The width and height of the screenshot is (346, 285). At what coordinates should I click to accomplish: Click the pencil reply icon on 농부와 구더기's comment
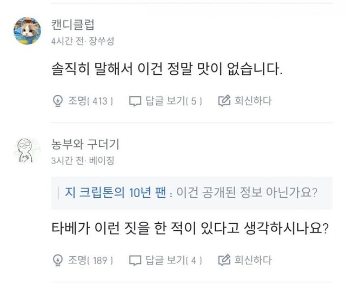coord(224,260)
